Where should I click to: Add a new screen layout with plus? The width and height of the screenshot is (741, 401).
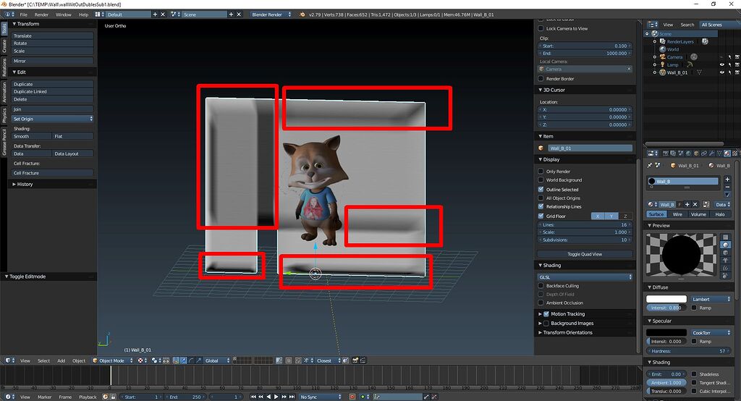[x=155, y=14]
